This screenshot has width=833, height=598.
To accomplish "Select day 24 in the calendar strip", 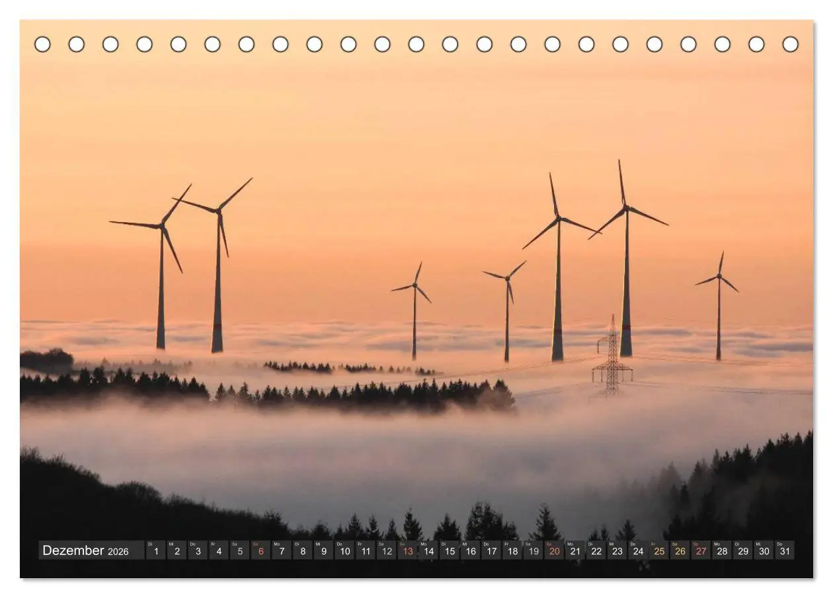I will (639, 550).
